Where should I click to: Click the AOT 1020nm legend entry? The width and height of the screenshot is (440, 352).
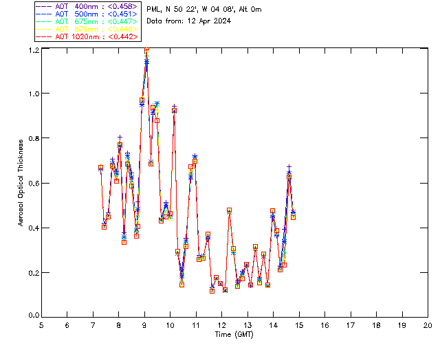tap(87, 36)
